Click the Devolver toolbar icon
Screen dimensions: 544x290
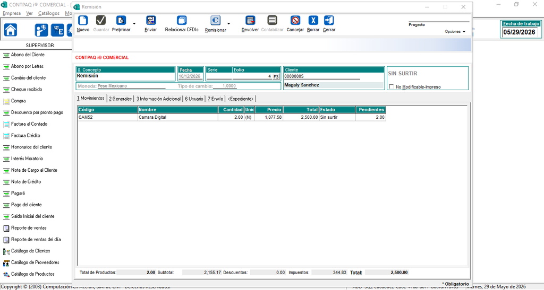250,21
